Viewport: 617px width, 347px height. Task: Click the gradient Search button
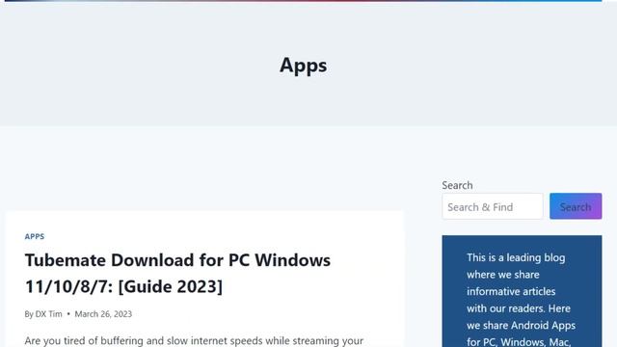pyautogui.click(x=576, y=206)
